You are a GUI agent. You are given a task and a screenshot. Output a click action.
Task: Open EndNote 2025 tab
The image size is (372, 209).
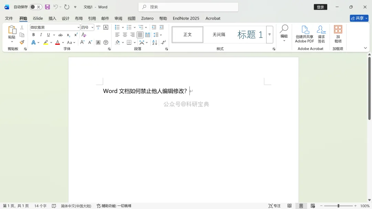(x=186, y=18)
